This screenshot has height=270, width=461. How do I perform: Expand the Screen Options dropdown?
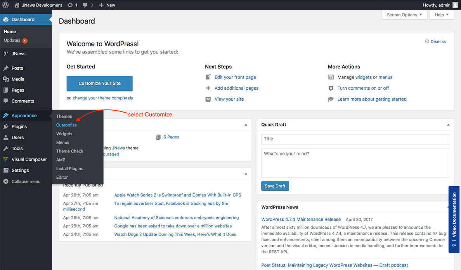[x=404, y=15]
